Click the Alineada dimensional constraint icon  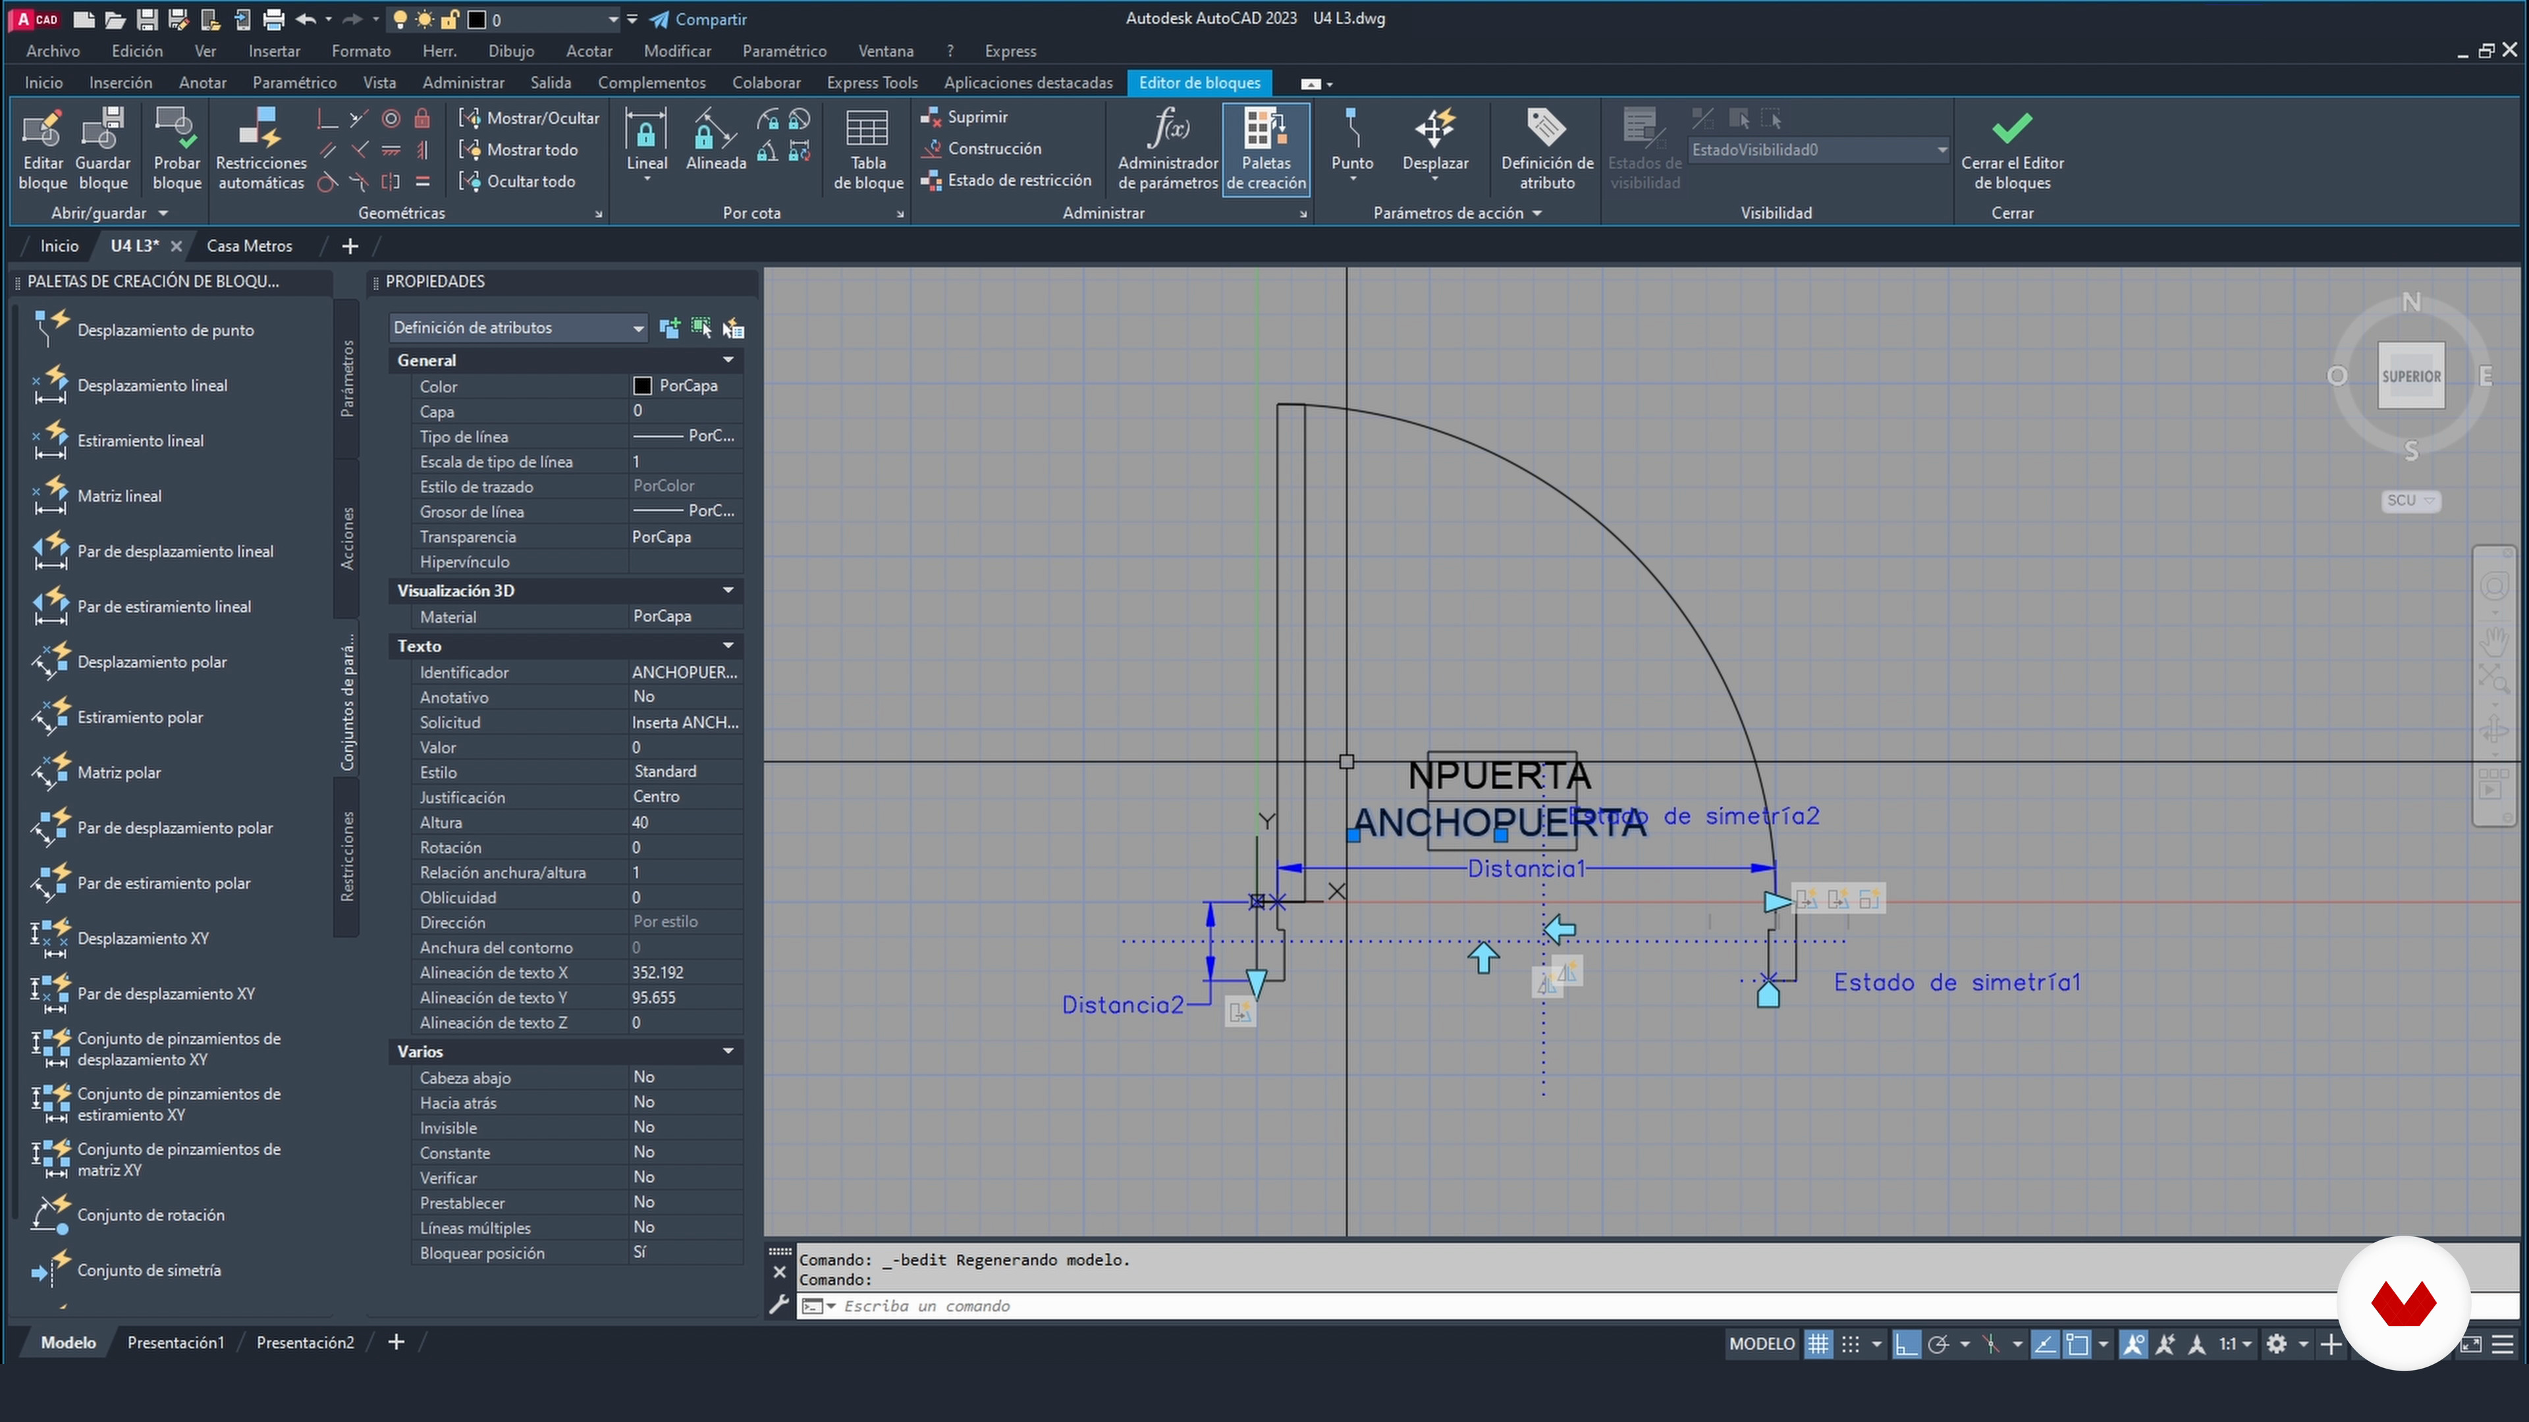point(716,128)
